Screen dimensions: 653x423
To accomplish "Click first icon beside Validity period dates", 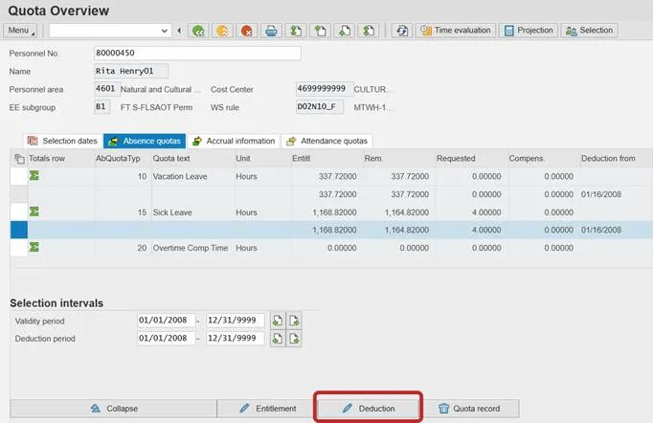I will (277, 320).
